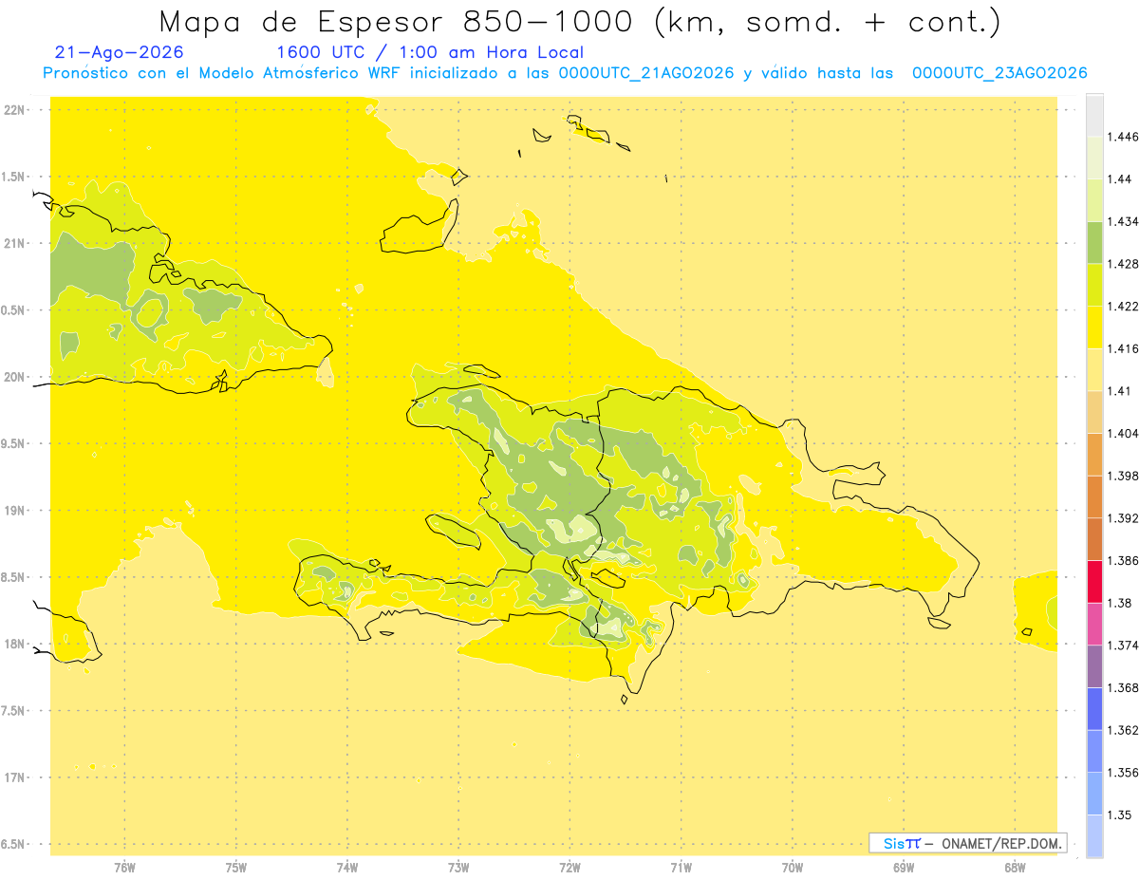Image resolution: width=1139 pixels, height=880 pixels.
Task: Click the tan legend band between 1.404 and 1.41
Action: coord(1094,412)
